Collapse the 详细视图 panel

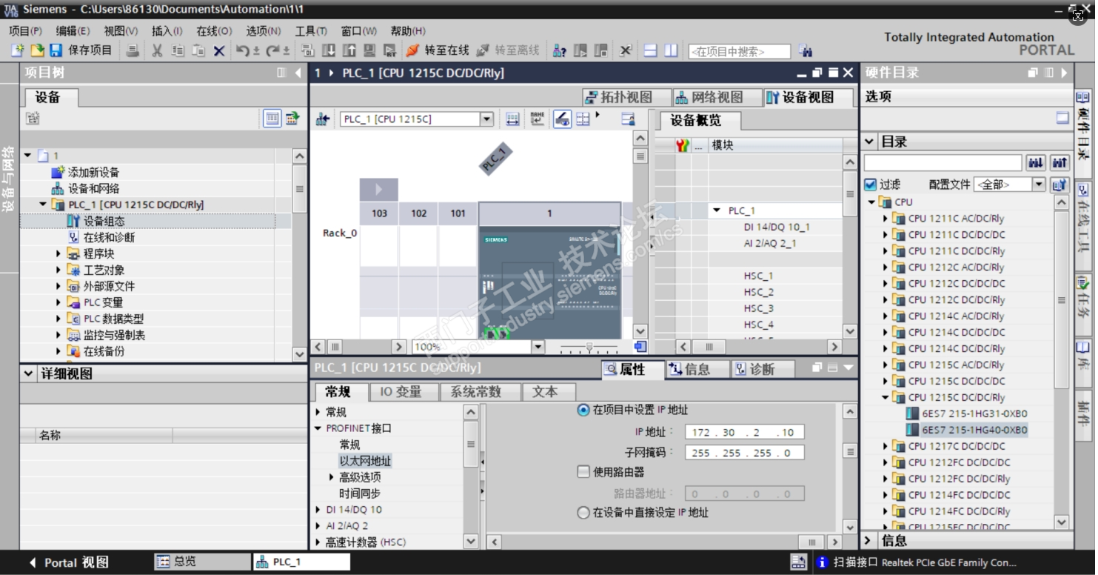tap(28, 373)
